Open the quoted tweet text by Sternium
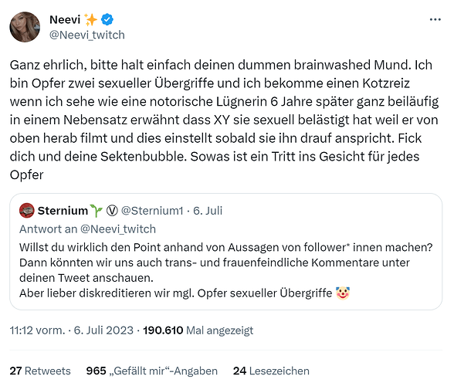This screenshot has width=454, height=386. pos(225,270)
